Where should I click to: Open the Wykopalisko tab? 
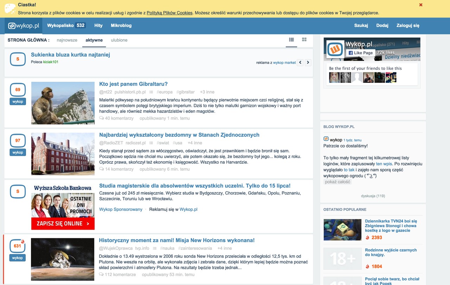pyautogui.click(x=66, y=26)
